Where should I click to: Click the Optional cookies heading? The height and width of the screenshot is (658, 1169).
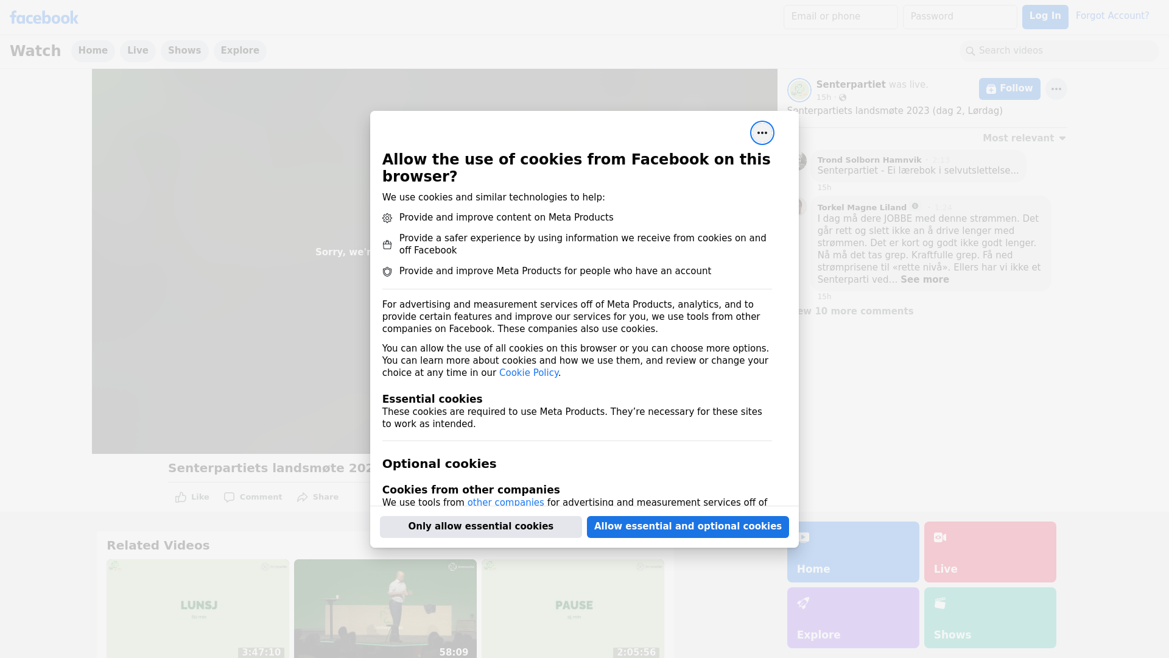pyautogui.click(x=439, y=464)
